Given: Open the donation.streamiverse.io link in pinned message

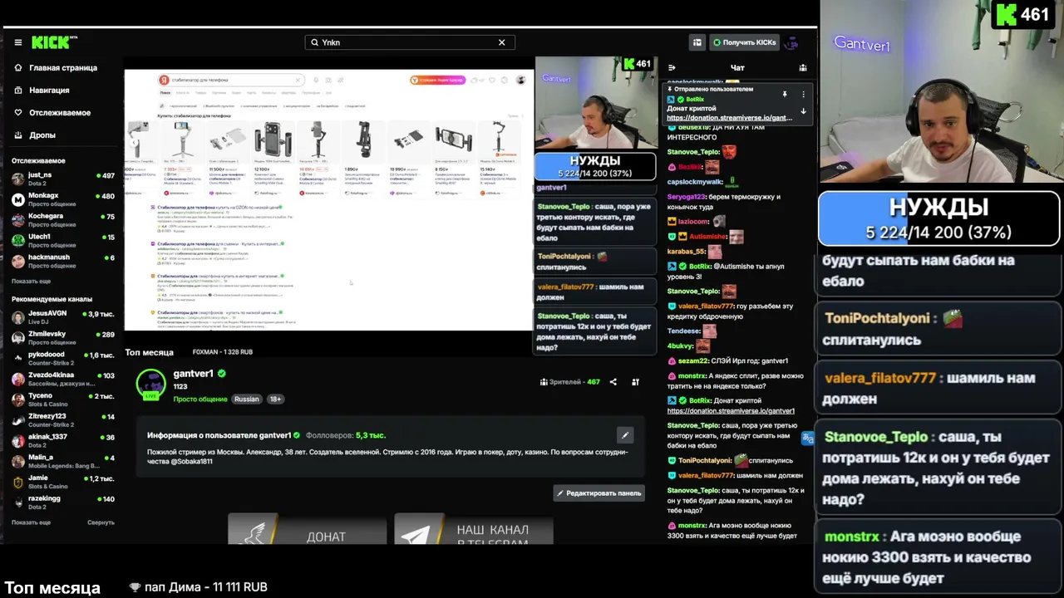Looking at the screenshot, I should pos(729,118).
